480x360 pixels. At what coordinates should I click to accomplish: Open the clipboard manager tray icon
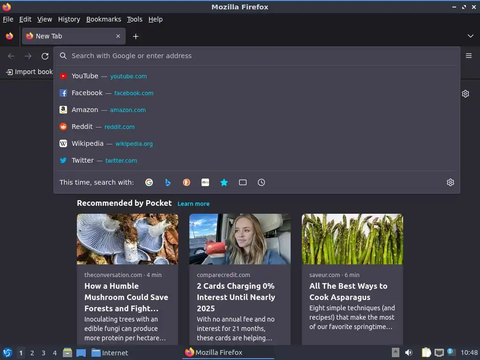pos(426,352)
